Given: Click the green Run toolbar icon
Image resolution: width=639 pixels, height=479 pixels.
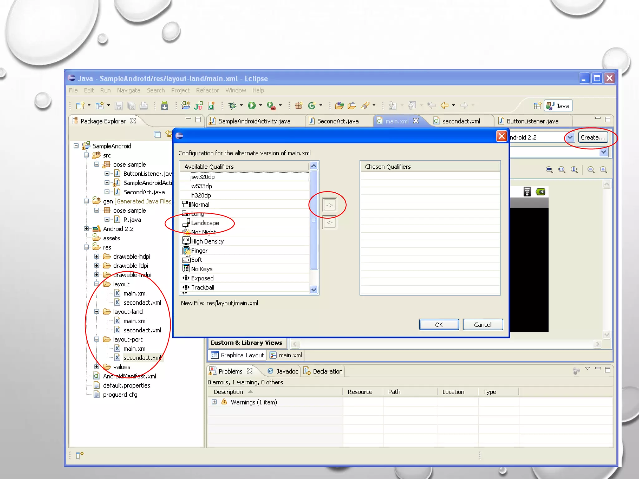Looking at the screenshot, I should (251, 106).
